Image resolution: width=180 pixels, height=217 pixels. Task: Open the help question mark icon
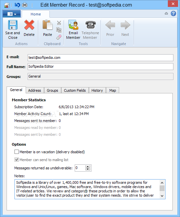click(x=173, y=13)
